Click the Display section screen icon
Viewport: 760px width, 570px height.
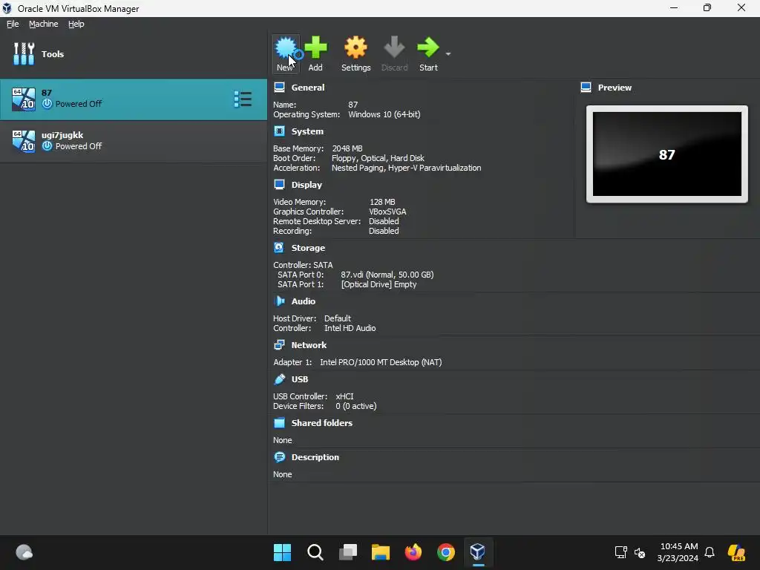coord(279,184)
